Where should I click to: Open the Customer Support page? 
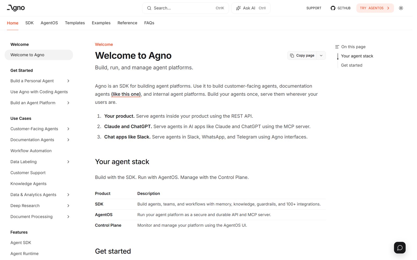(28, 173)
